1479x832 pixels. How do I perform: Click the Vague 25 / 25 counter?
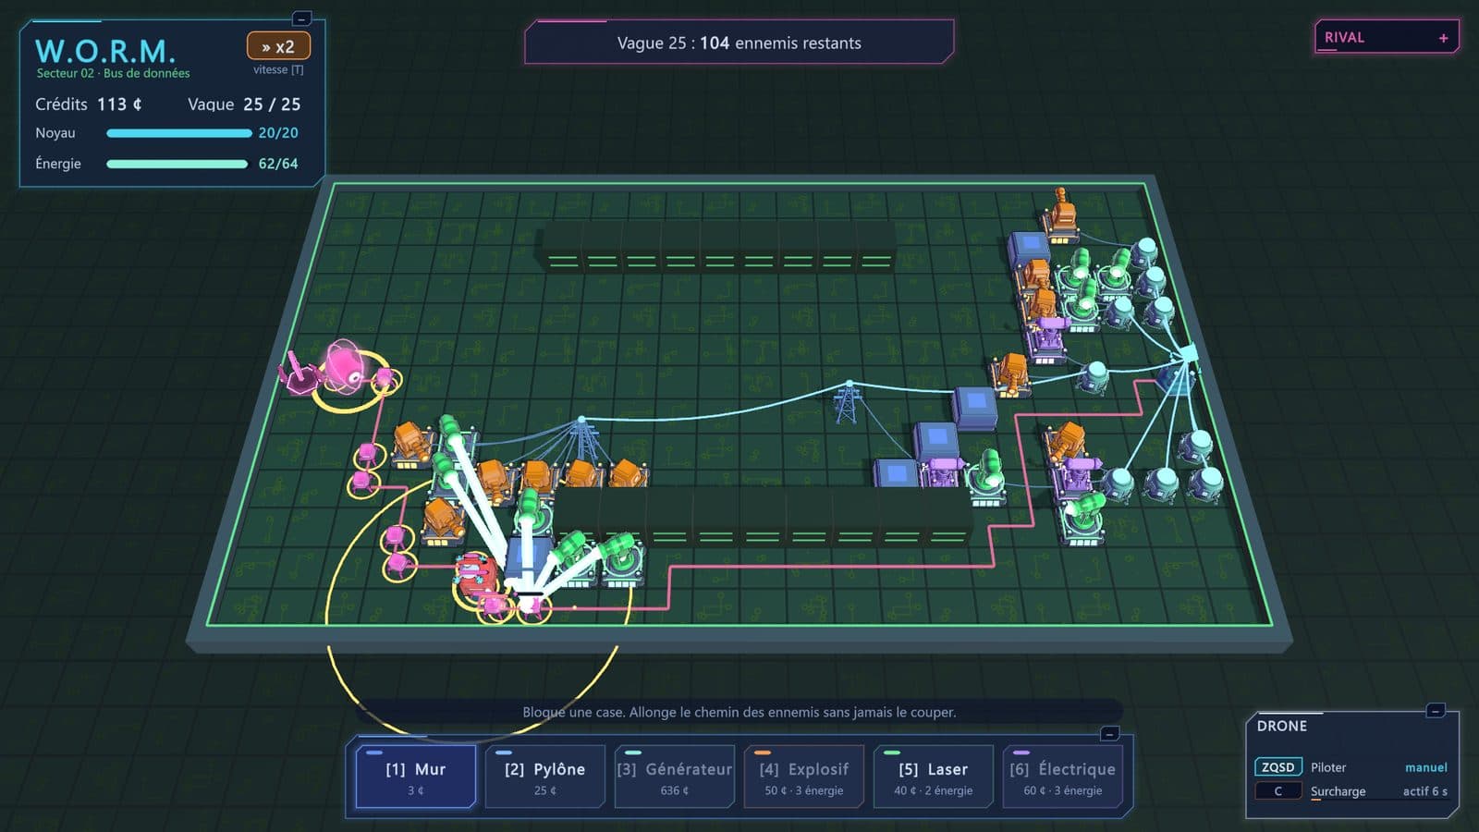244,104
